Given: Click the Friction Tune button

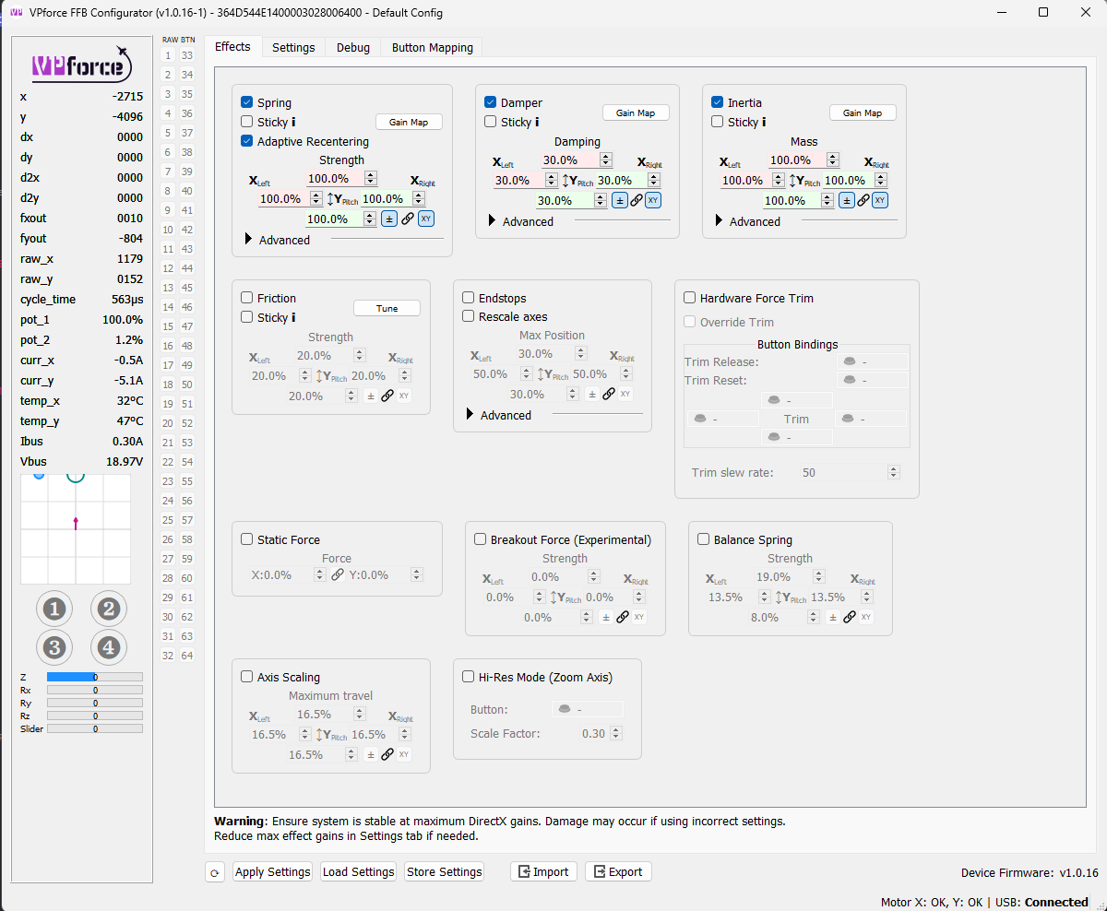Looking at the screenshot, I should 387,308.
